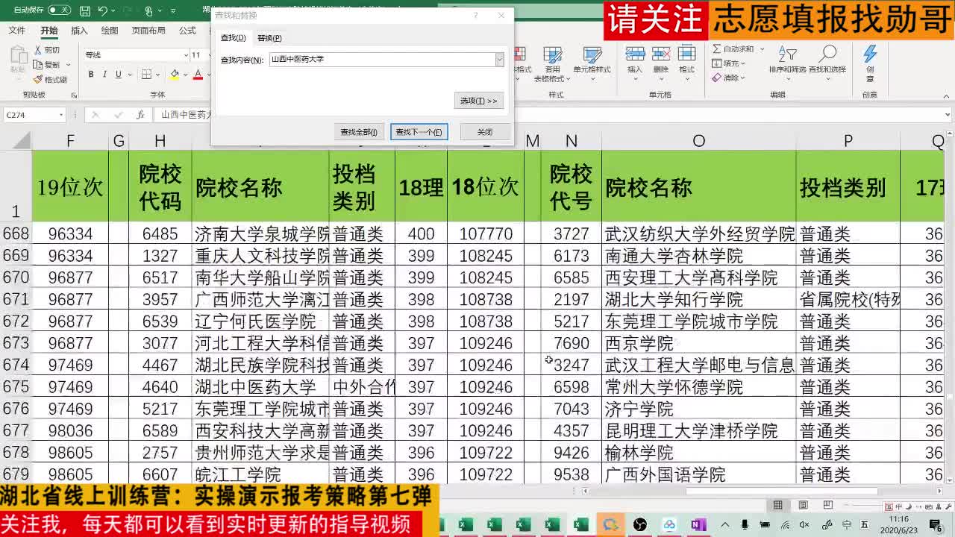Switch to Normal view icon in status bar

(x=778, y=505)
